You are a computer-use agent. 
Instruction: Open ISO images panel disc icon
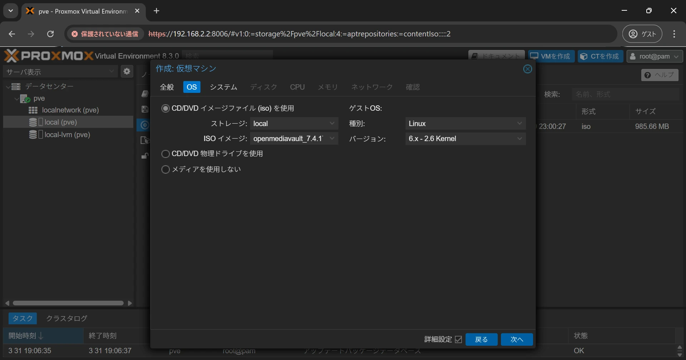pos(145,125)
